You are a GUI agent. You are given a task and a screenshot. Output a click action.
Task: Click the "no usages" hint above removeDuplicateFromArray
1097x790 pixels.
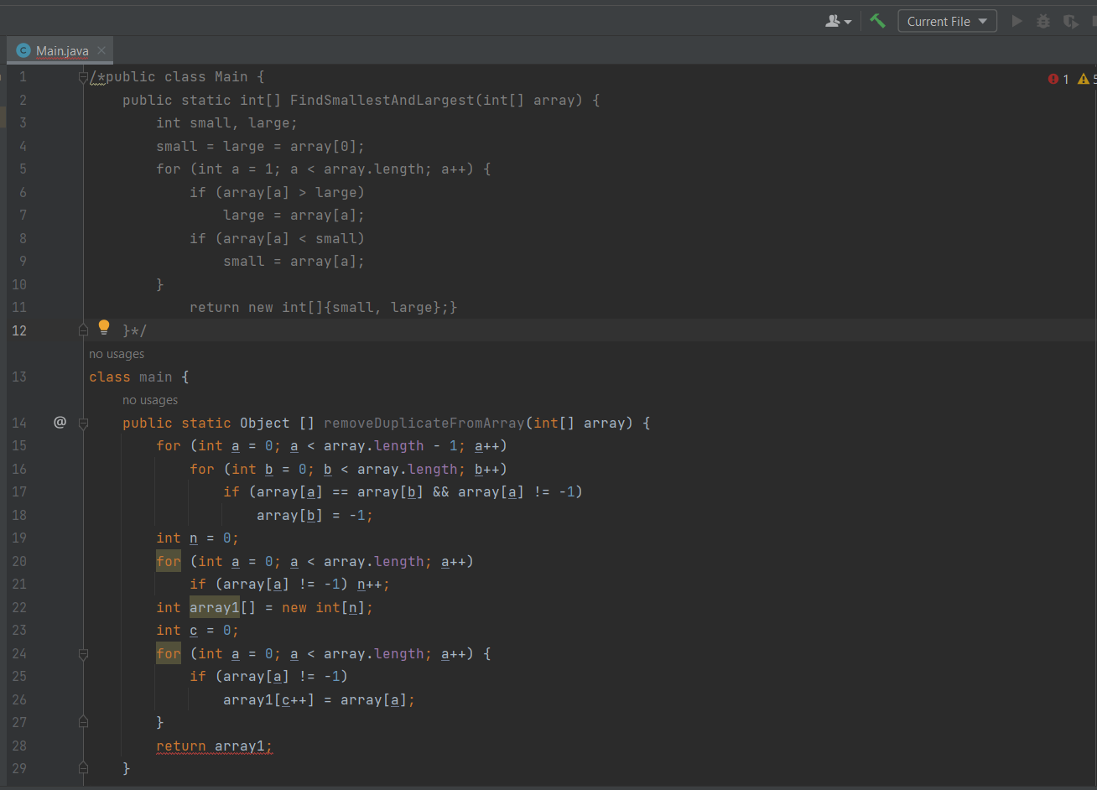point(150,400)
